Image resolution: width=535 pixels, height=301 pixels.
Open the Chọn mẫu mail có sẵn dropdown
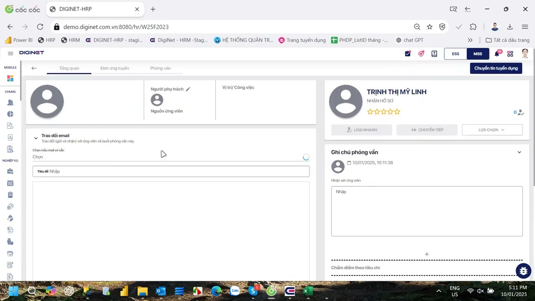pyautogui.click(x=171, y=157)
